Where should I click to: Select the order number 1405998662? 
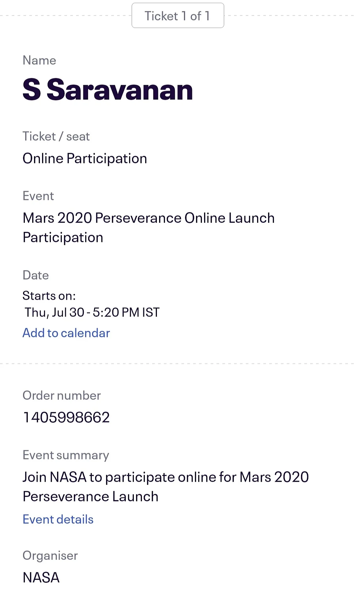[x=66, y=417]
